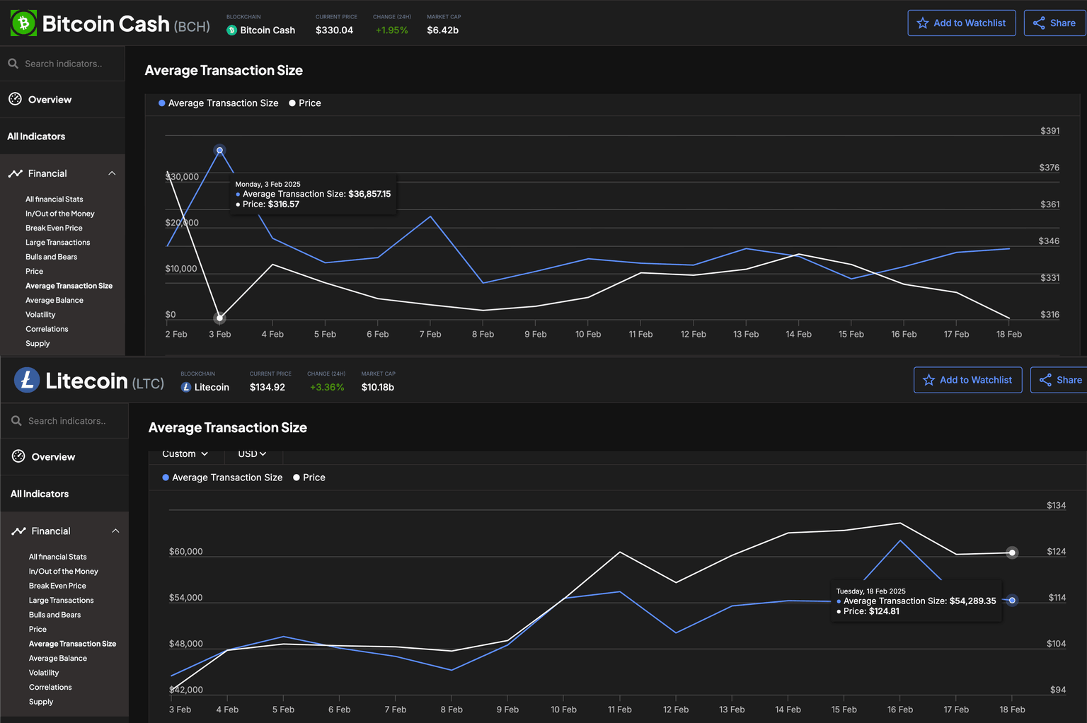Toggle Price series in Litecoin chart legend
This screenshot has width=1087, height=723.
[309, 478]
